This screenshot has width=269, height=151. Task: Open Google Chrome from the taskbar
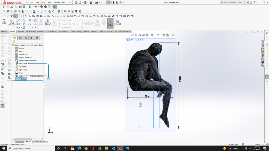coord(86,148)
